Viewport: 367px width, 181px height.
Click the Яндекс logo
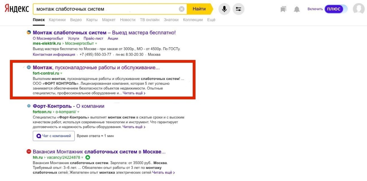(x=17, y=9)
